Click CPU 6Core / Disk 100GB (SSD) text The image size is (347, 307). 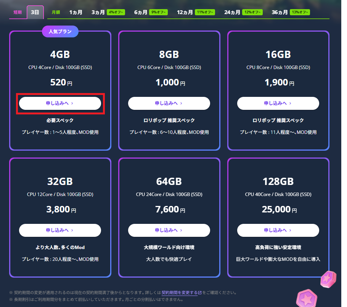(x=169, y=68)
